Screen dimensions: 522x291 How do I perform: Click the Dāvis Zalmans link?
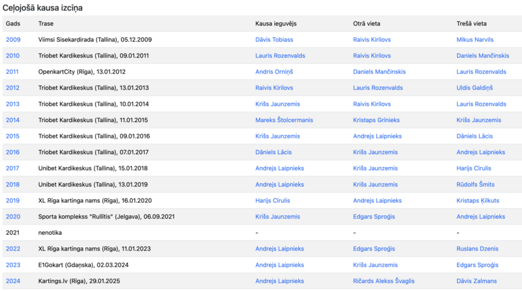(476, 281)
